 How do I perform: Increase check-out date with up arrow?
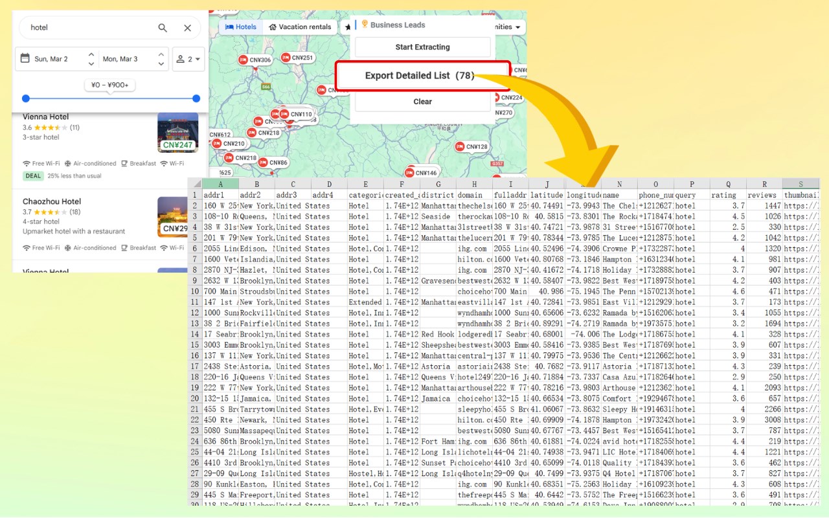click(x=161, y=54)
